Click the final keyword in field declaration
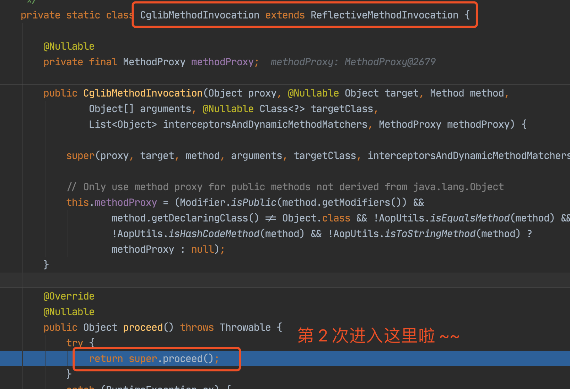This screenshot has height=389, width=570. [103, 62]
